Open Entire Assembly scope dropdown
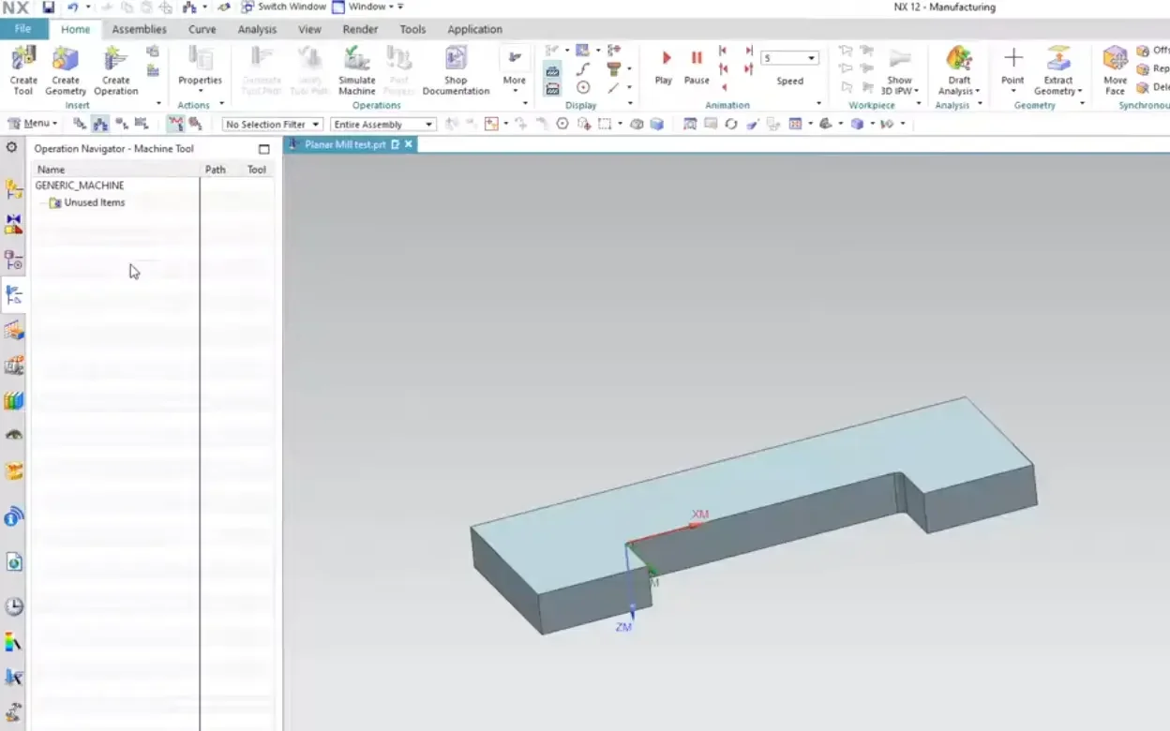Screen dimensions: 1170x731 tap(383, 124)
